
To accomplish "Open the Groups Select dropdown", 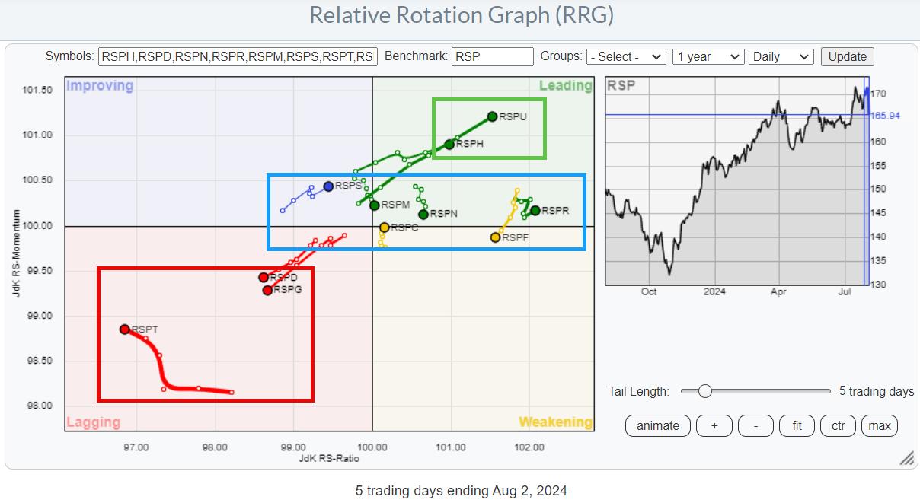I will (x=626, y=56).
